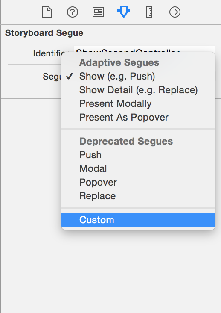Open the Quick Help inspector icon
The height and width of the screenshot is (313, 221).
click(73, 12)
